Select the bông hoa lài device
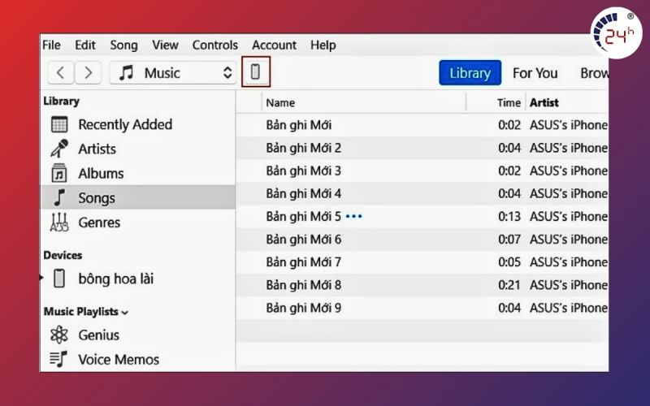The width and height of the screenshot is (650, 406). (115, 279)
